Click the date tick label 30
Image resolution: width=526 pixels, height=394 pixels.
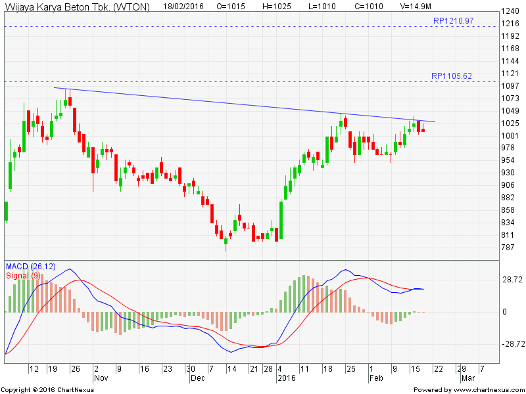[x=191, y=369]
